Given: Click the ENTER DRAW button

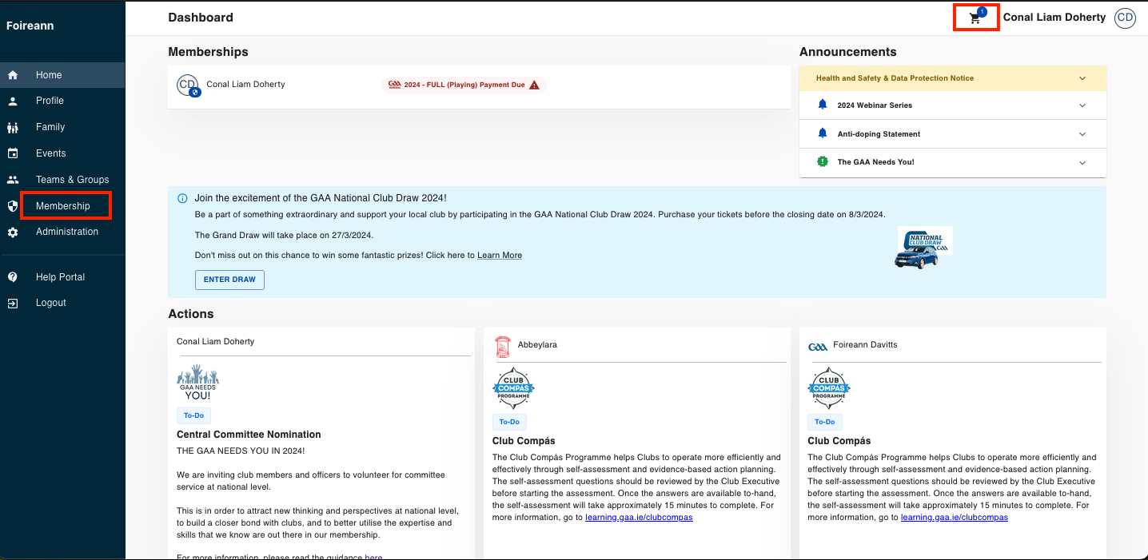Looking at the screenshot, I should (x=229, y=280).
